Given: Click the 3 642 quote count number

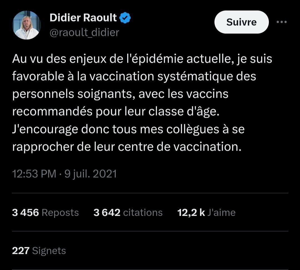Looking at the screenshot, I should 107,212.
